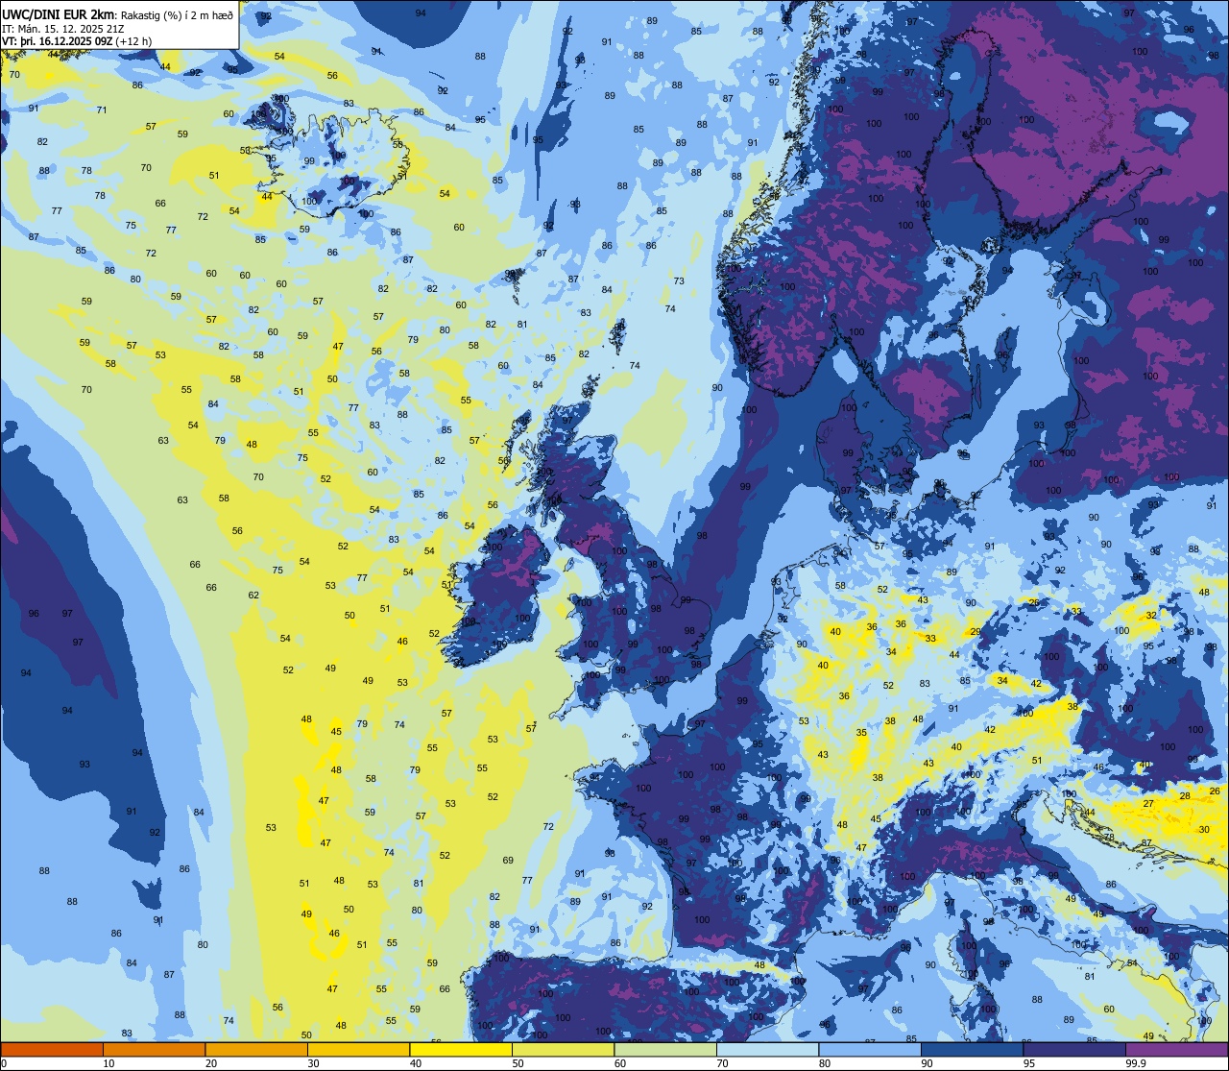Click the '60' legend tick label
This screenshot has width=1229, height=1071.
tap(620, 1063)
